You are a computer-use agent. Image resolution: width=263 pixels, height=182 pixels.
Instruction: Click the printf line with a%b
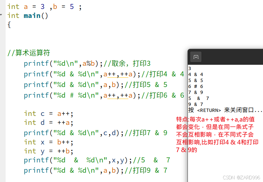coord(87,63)
